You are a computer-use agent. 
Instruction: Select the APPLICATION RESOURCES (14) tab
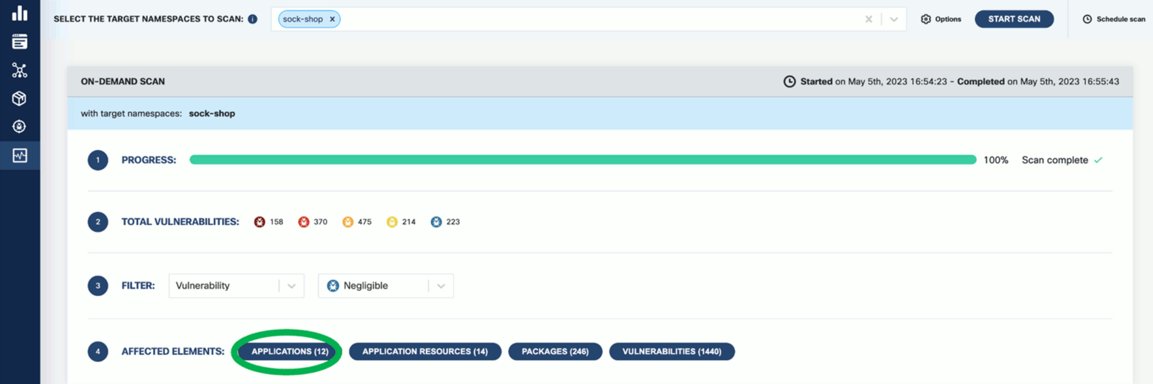click(x=425, y=351)
